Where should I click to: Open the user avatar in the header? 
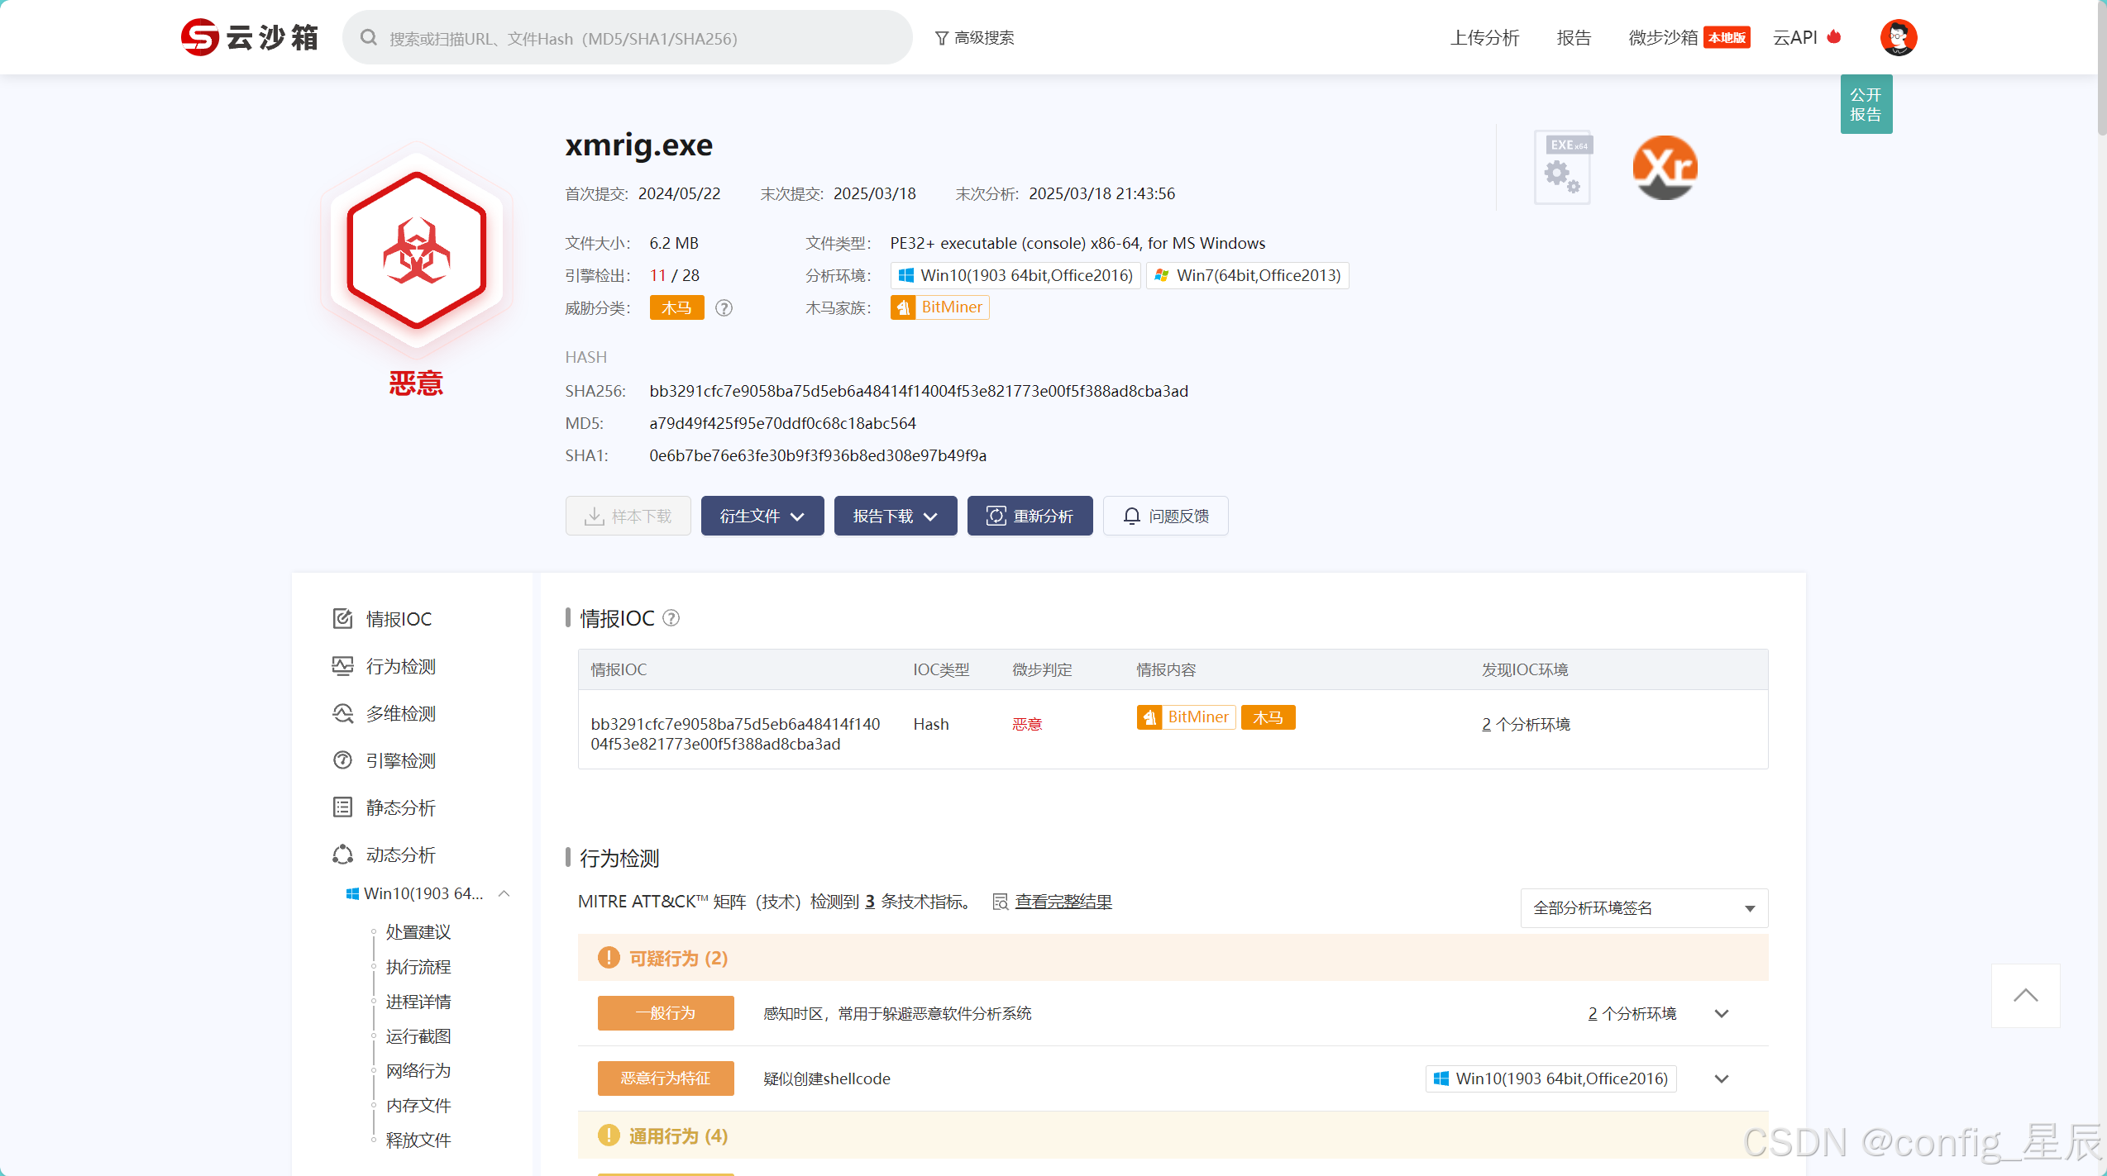pos(1898,37)
